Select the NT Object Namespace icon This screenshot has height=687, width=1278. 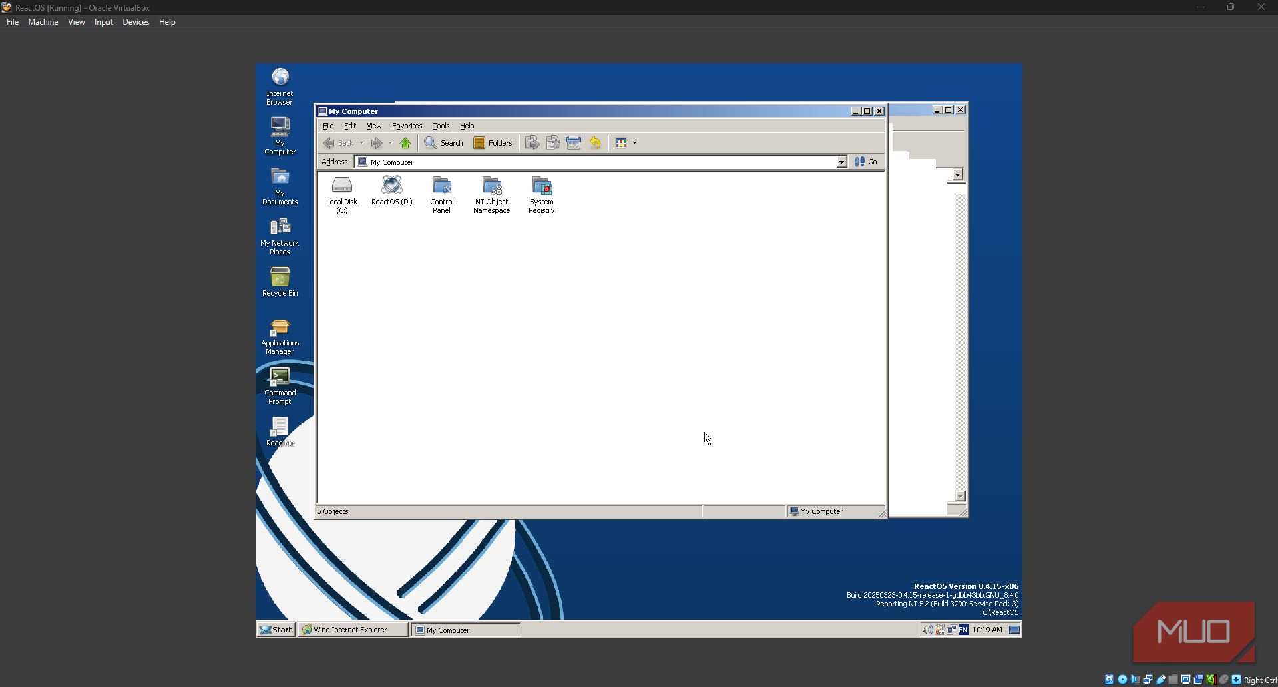tap(491, 194)
